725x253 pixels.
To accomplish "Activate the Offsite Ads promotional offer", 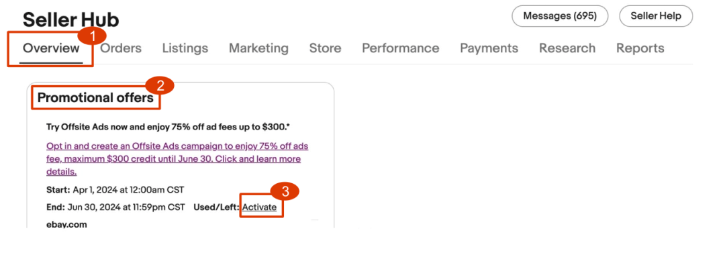I will [x=259, y=207].
